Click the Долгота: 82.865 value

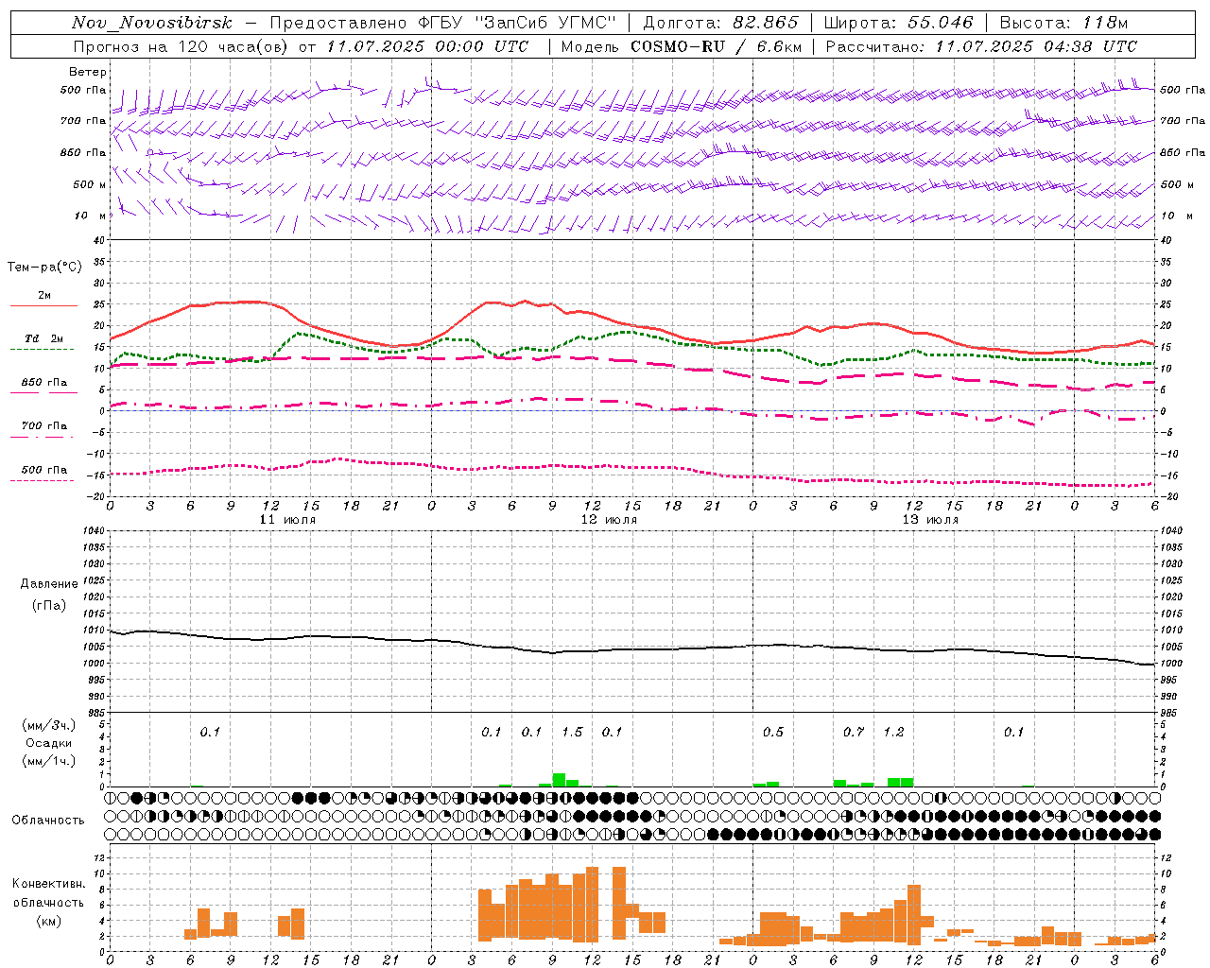coord(720,23)
